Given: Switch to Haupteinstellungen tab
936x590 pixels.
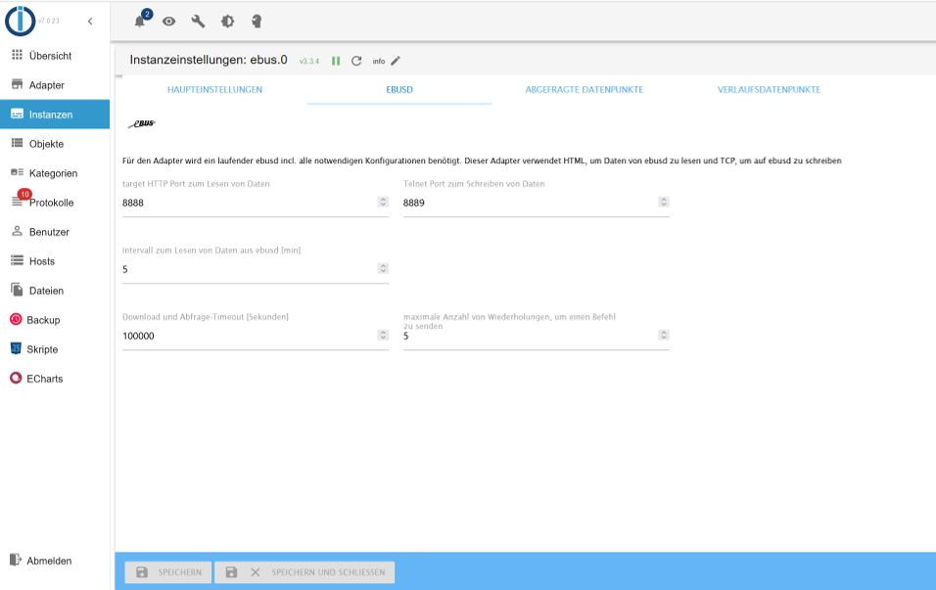Looking at the screenshot, I should 214,89.
